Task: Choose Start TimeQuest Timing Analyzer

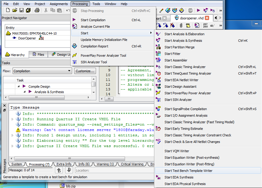Action: [x=208, y=73]
